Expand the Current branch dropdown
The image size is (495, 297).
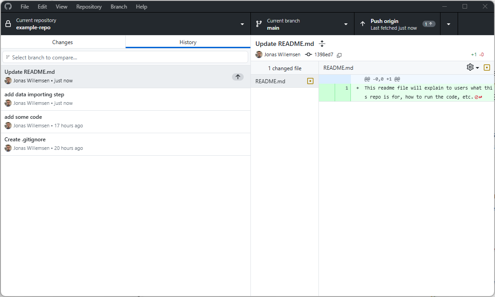[346, 24]
